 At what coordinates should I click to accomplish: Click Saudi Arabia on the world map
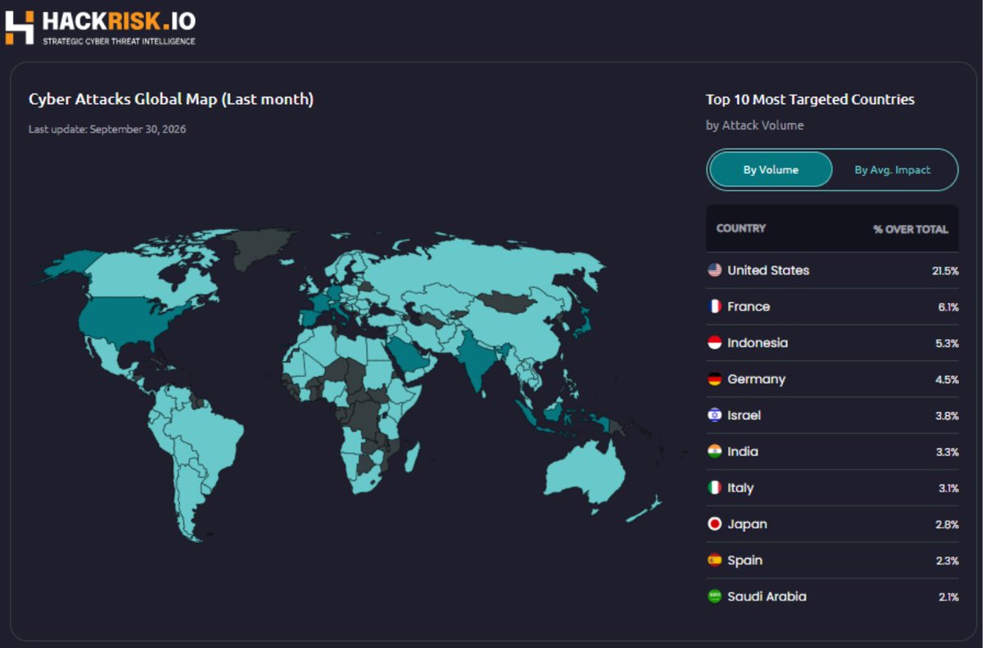[x=406, y=353]
